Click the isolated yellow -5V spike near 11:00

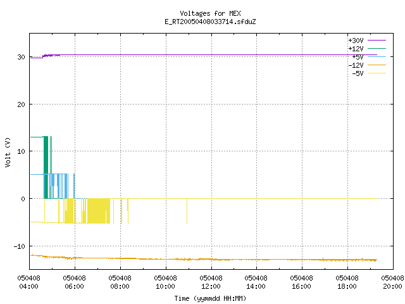(x=187, y=211)
